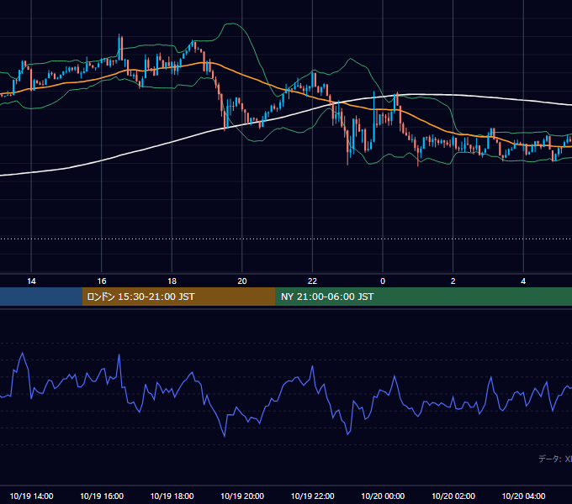Click the 10/19 20:00 date label
The width and height of the screenshot is (572, 504).
click(242, 496)
